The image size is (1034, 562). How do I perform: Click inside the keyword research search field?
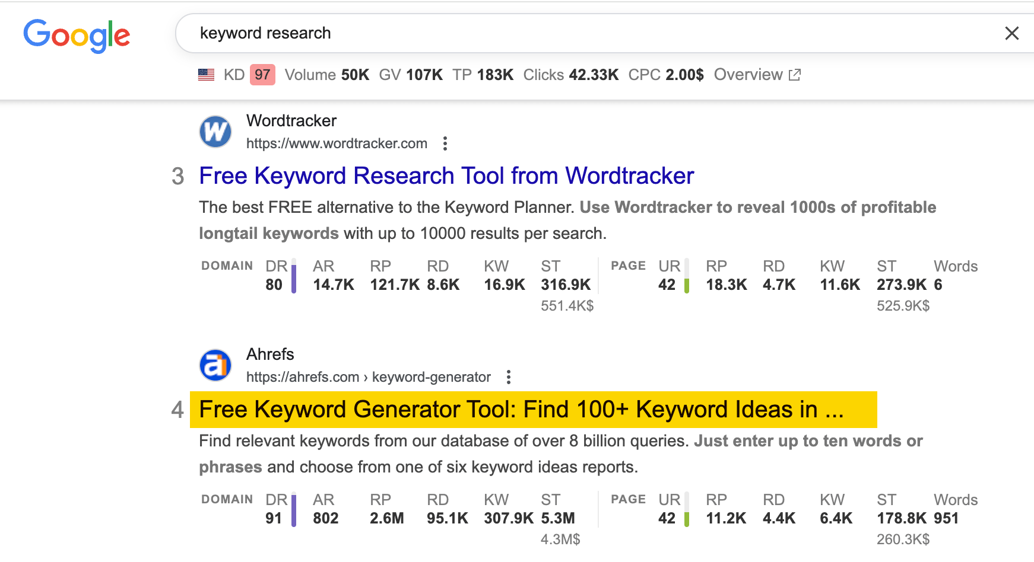[415, 33]
